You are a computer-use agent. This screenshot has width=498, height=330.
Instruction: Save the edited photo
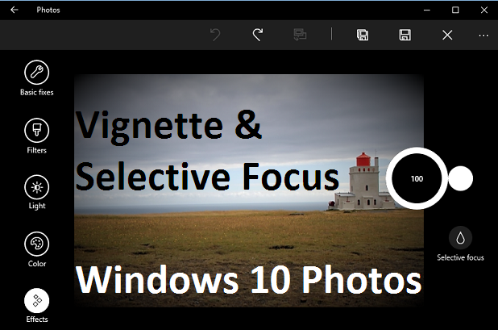click(x=405, y=35)
